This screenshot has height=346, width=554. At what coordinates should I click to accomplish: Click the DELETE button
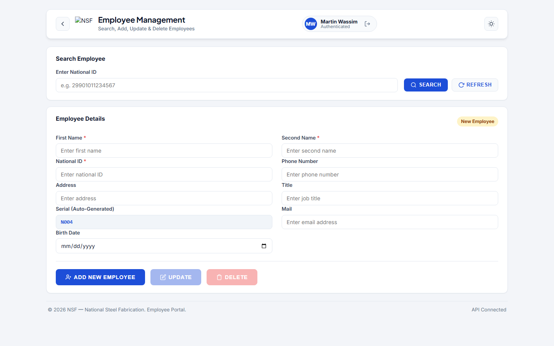(232, 277)
